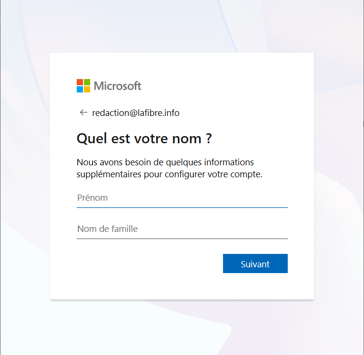Viewport: 364px width, 355px height.
Task: Click the "Nous avons besoin" description line
Action: pos(165,162)
